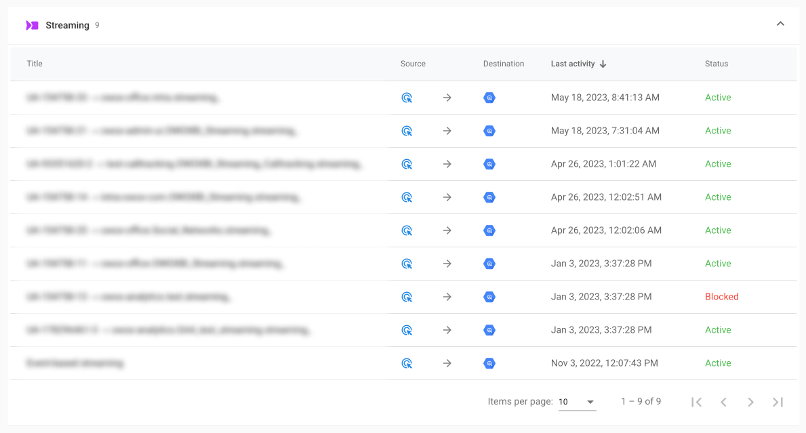Viewport: 806px width, 433px height.
Task: Click destination icon in Apr 26, 12:02:06 AM row
Action: tap(489, 230)
